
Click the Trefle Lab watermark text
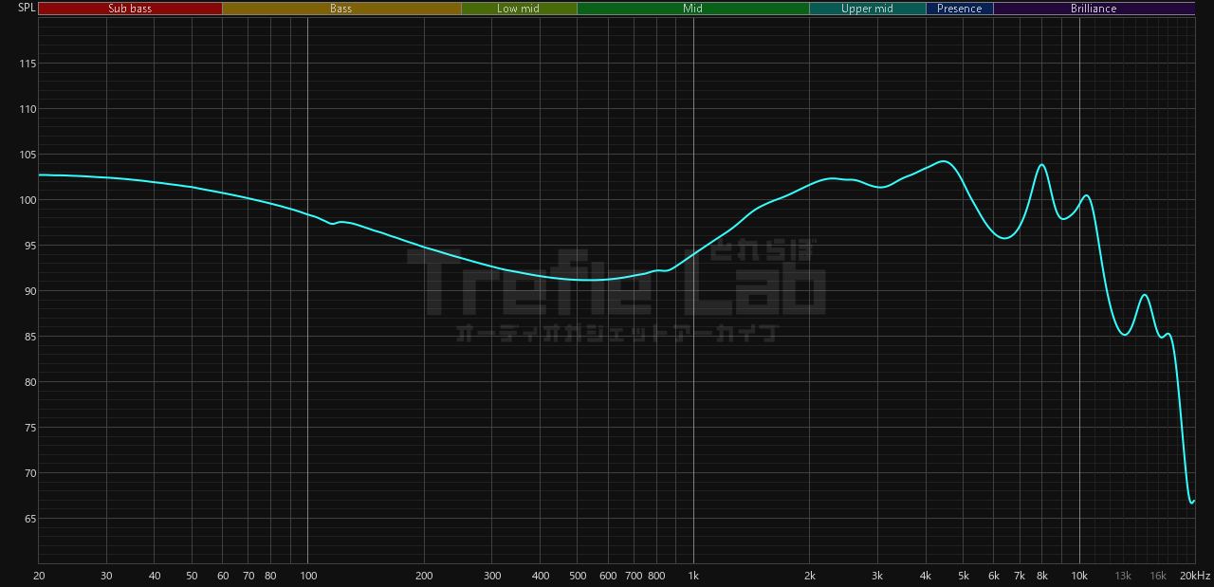tap(616, 282)
